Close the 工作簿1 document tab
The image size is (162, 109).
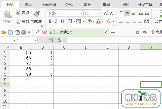[x=106, y=32]
